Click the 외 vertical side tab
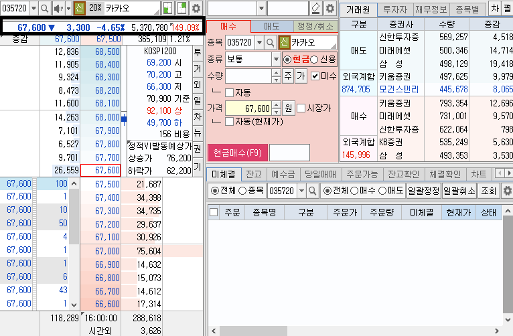The width and height of the screenshot is (513, 336). point(198,84)
